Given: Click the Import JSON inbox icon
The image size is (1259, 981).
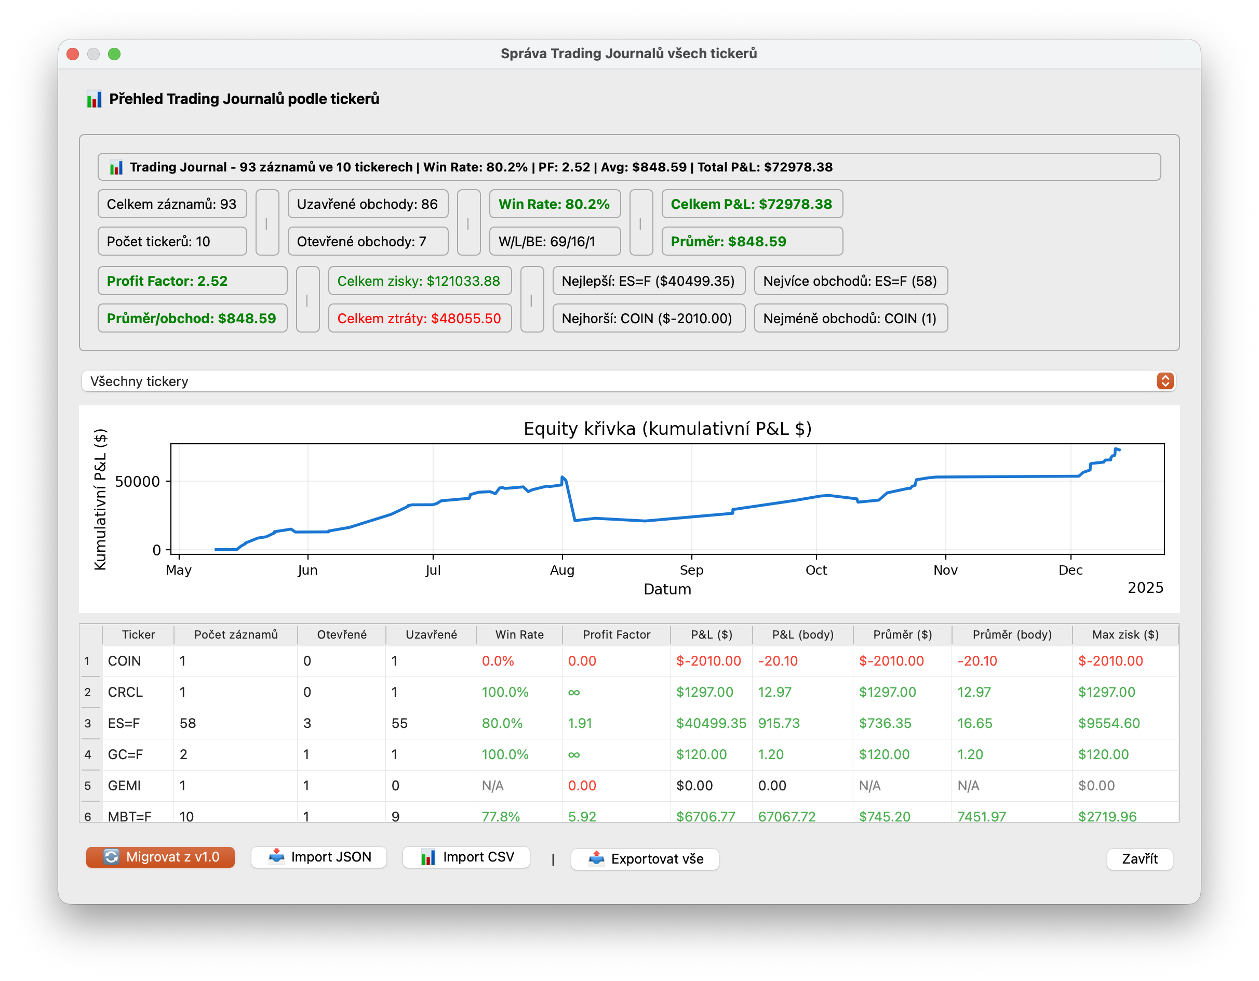Looking at the screenshot, I should pos(277,856).
